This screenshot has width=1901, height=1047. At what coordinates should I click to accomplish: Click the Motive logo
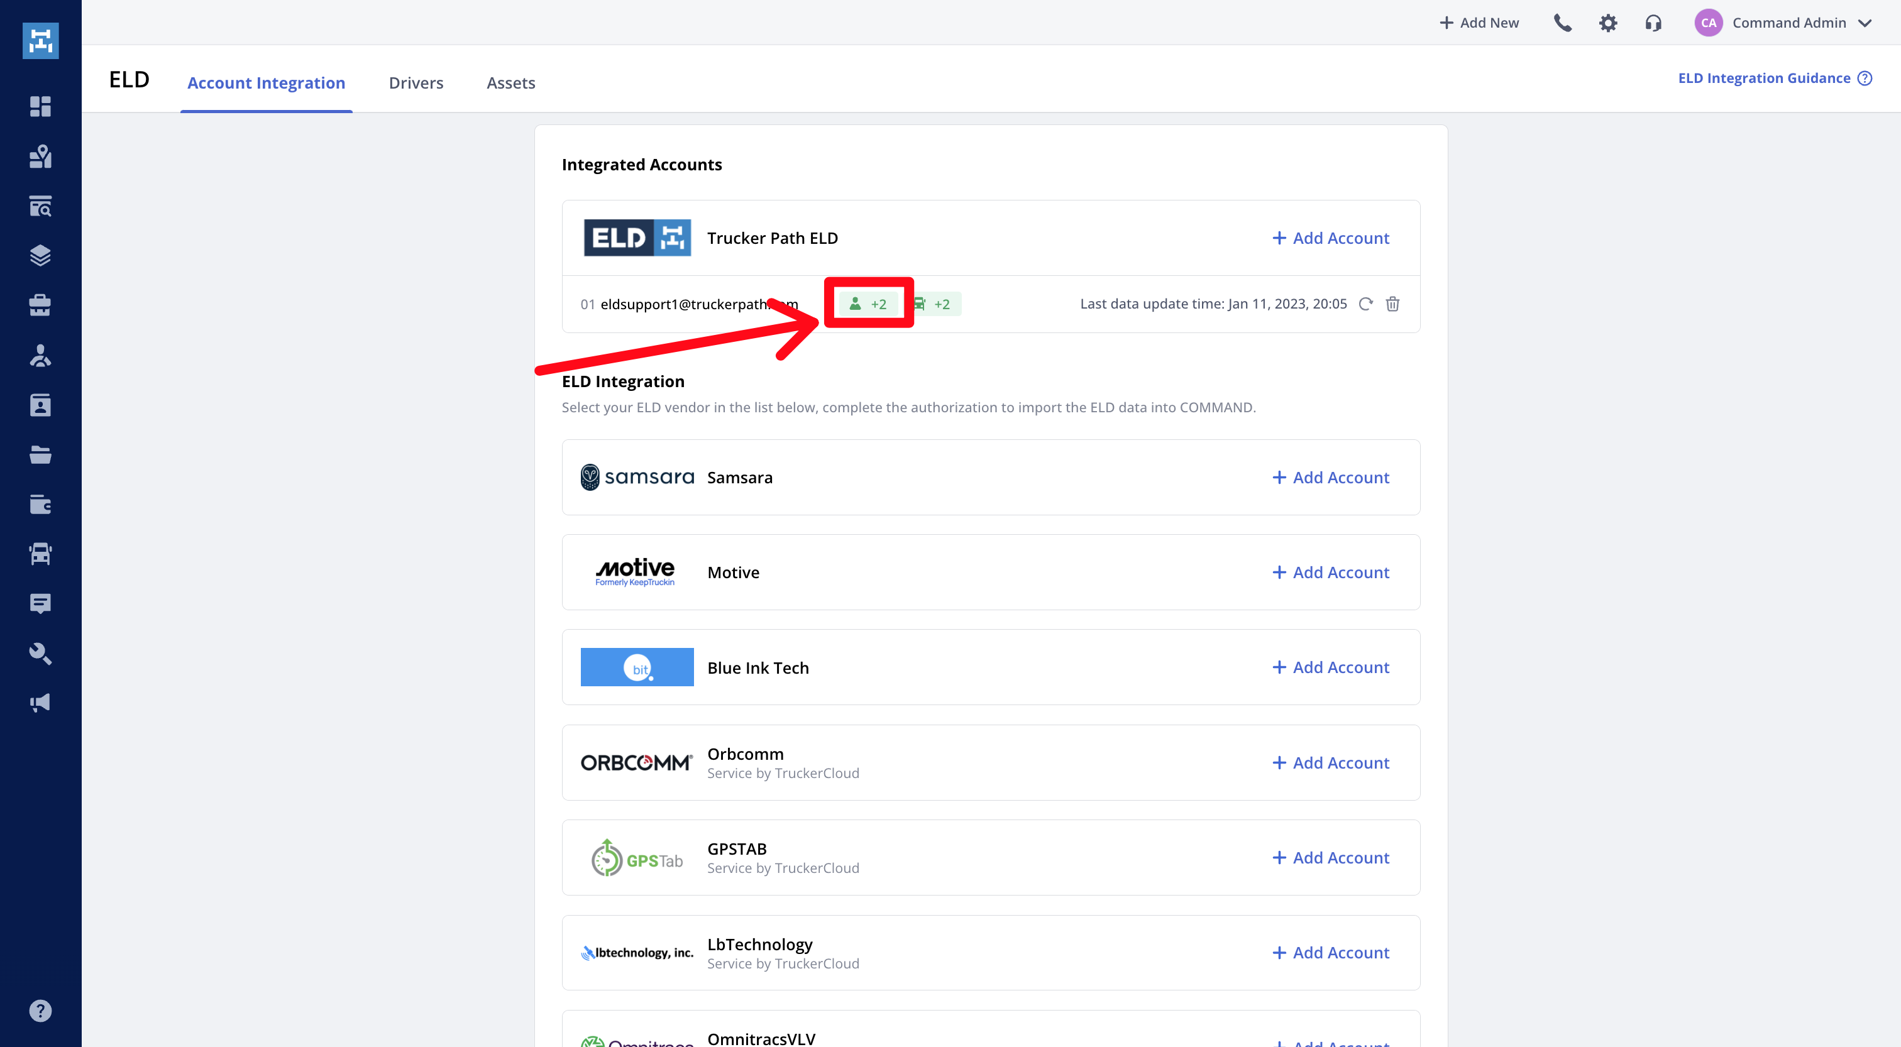[635, 572]
